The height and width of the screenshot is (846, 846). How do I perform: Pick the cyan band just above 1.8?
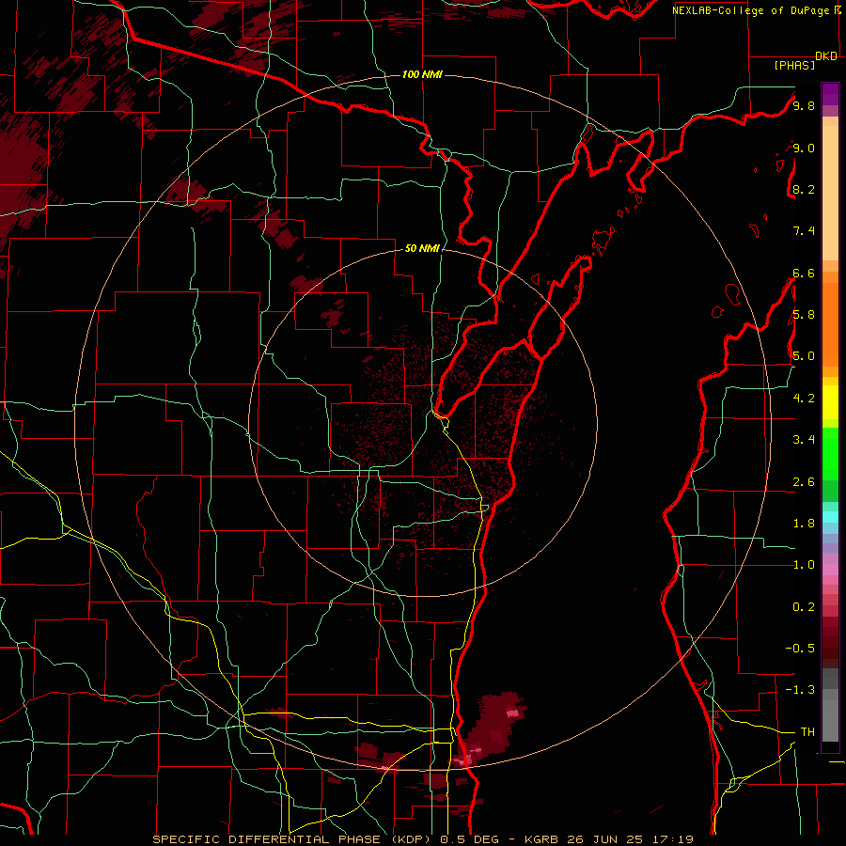tap(830, 517)
